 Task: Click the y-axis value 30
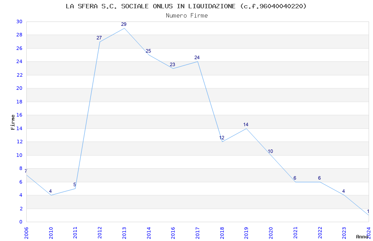coord(19,21)
